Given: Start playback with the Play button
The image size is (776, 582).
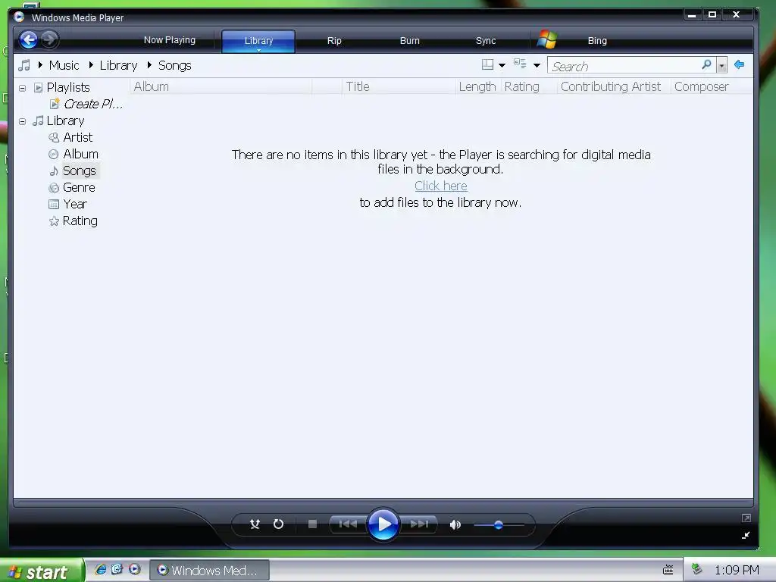Looking at the screenshot, I should 383,524.
